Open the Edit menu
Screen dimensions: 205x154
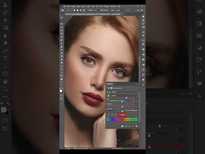coord(68,6)
